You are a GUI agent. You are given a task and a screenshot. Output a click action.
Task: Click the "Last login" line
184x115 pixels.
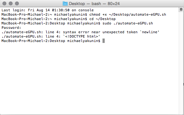pyautogui.click(x=48, y=10)
